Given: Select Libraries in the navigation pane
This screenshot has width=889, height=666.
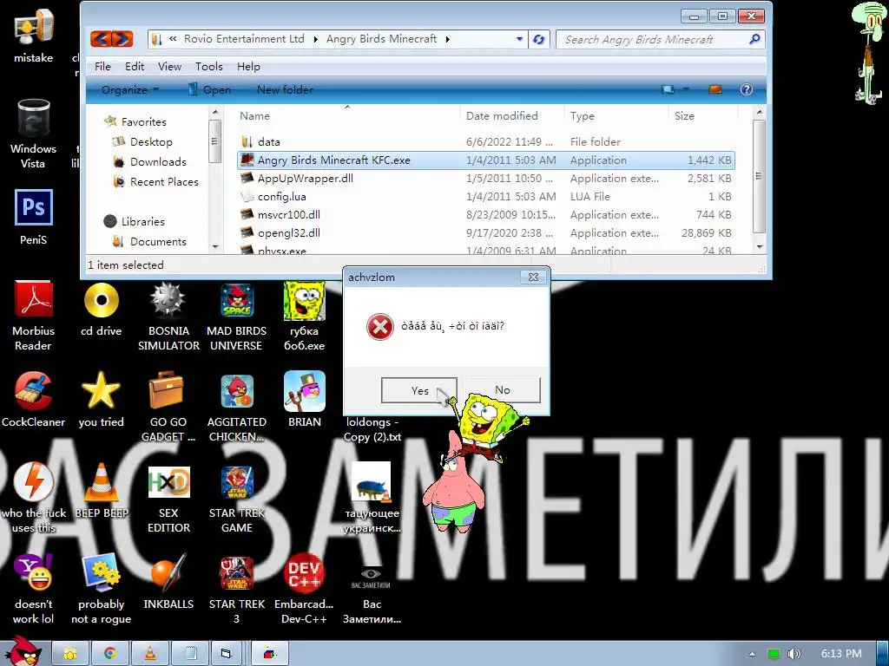Looking at the screenshot, I should click(x=135, y=221).
